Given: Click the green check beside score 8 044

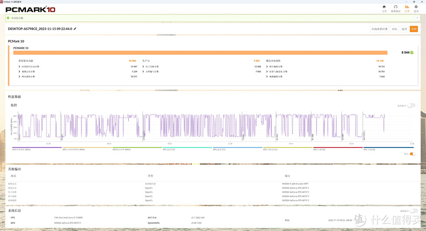Looking at the screenshot, I should pyautogui.click(x=412, y=53).
